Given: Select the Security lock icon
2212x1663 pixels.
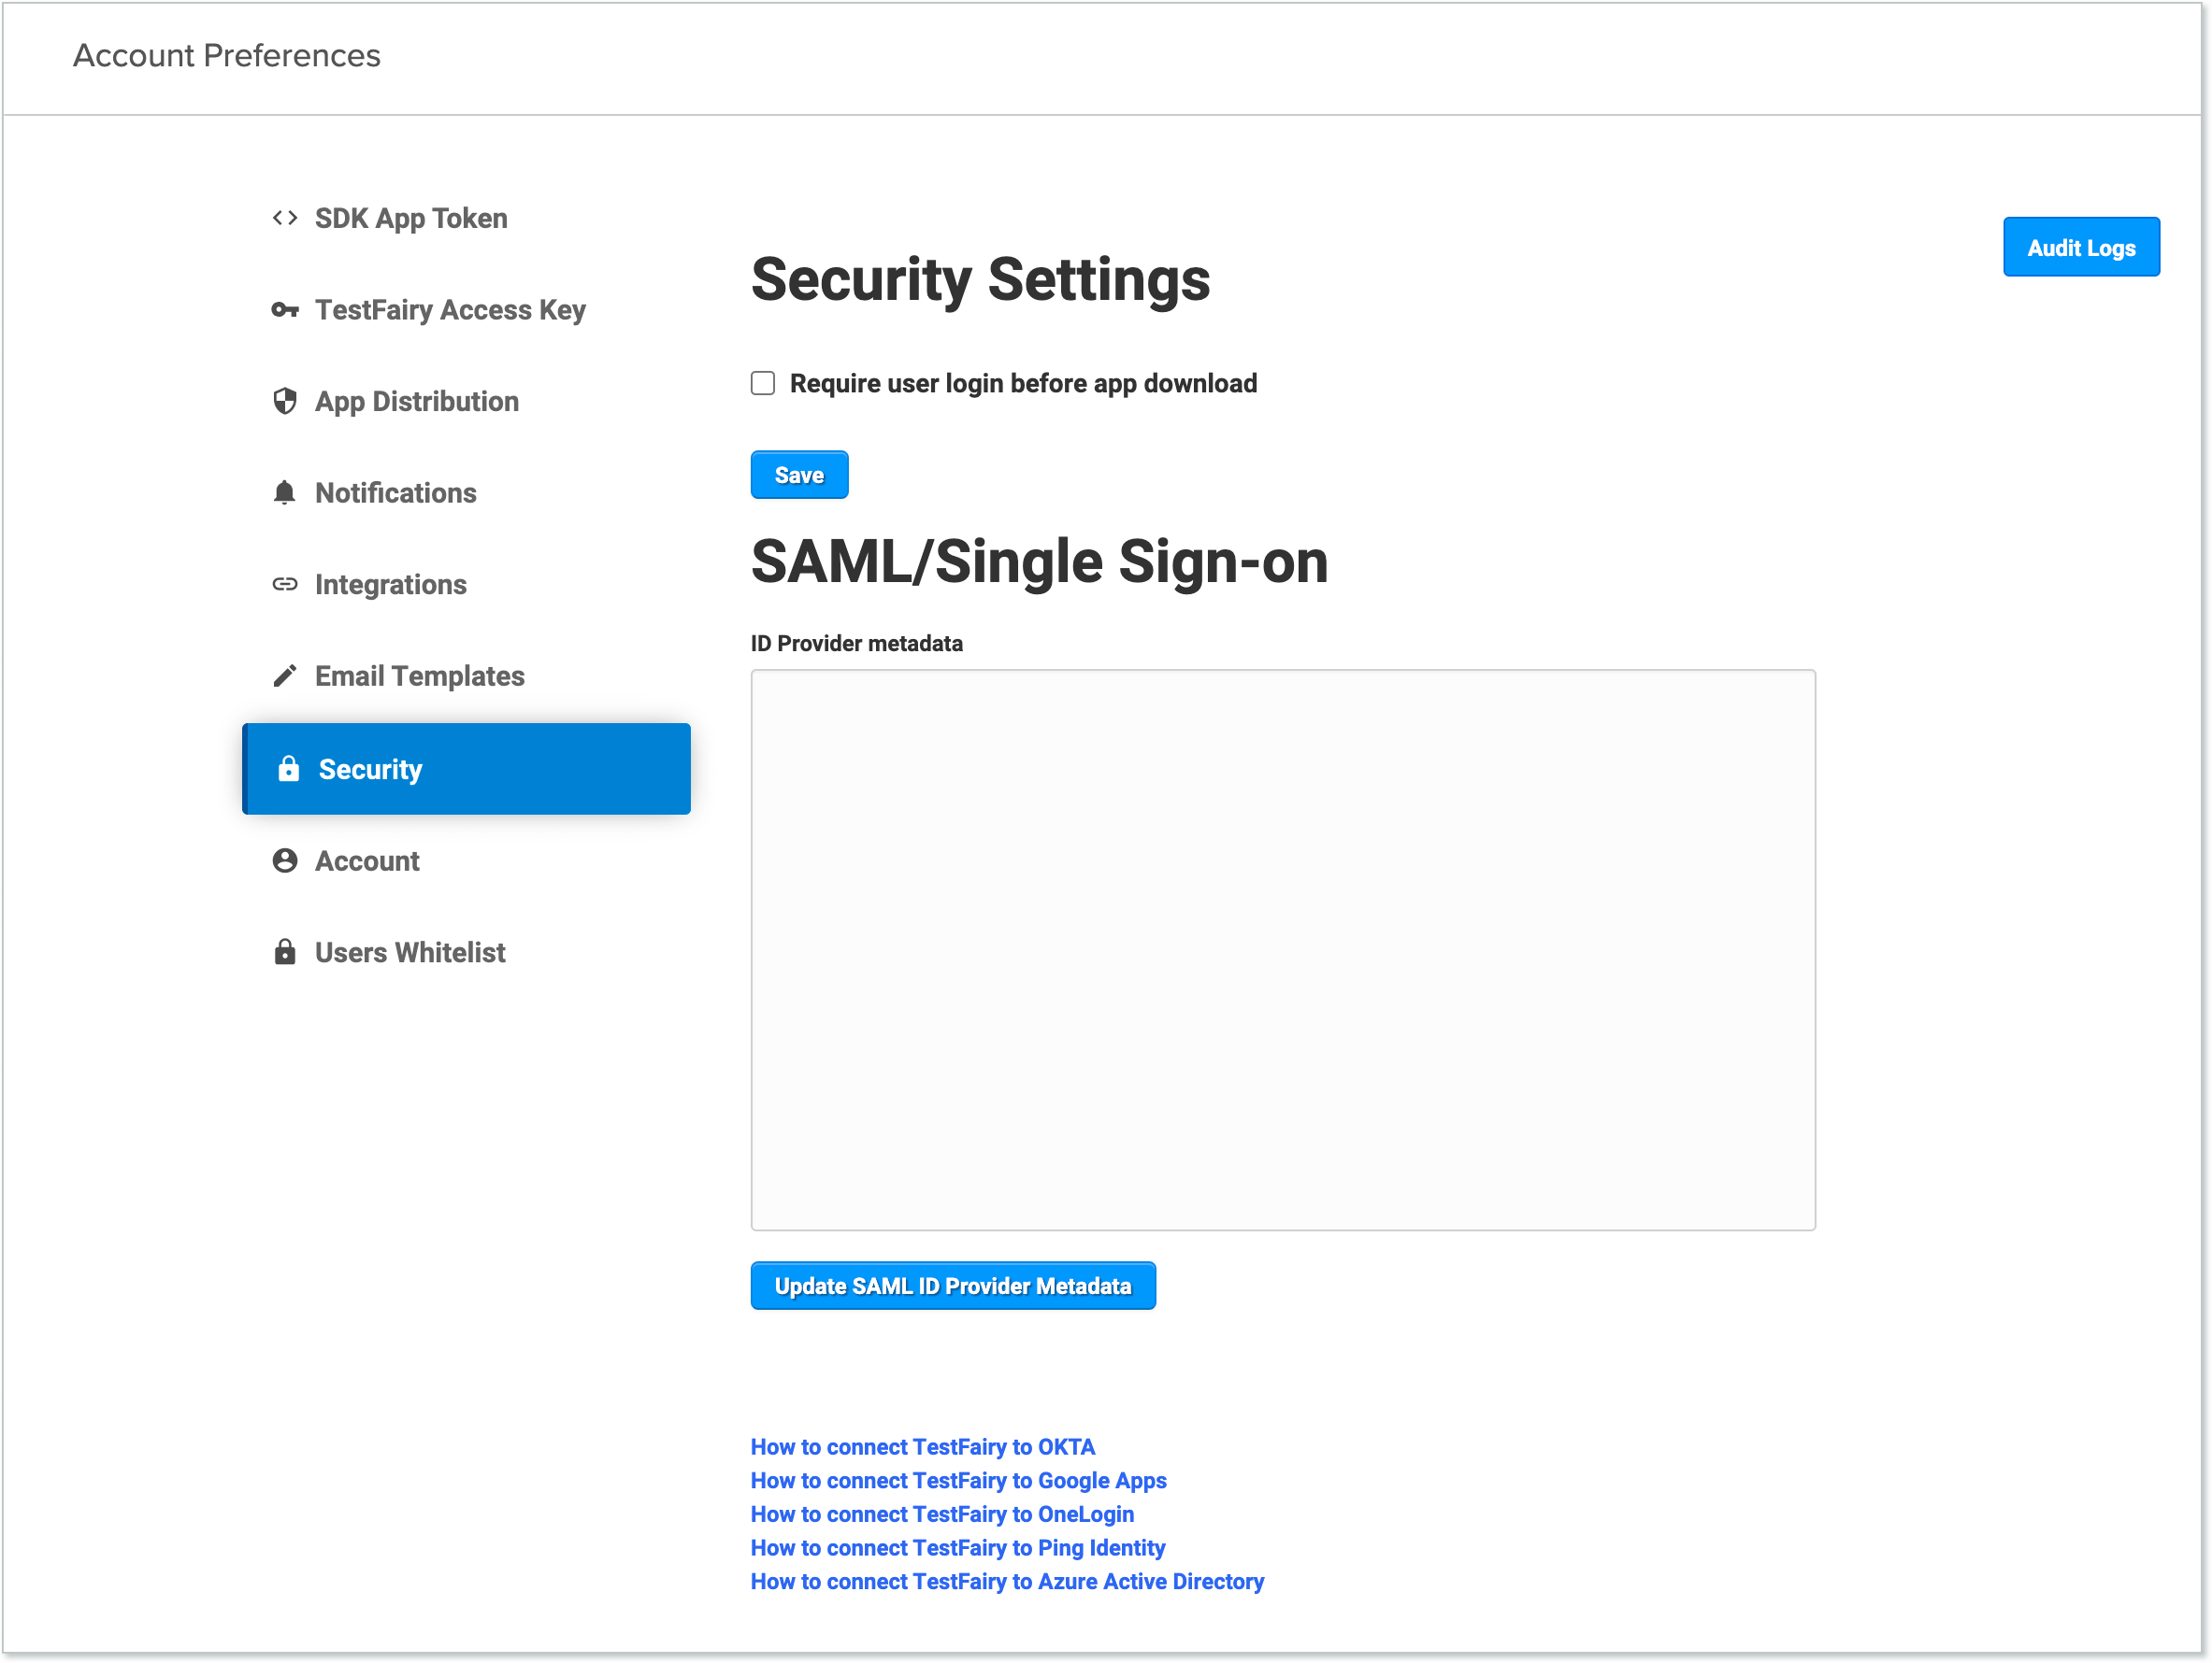Looking at the screenshot, I should tap(288, 769).
